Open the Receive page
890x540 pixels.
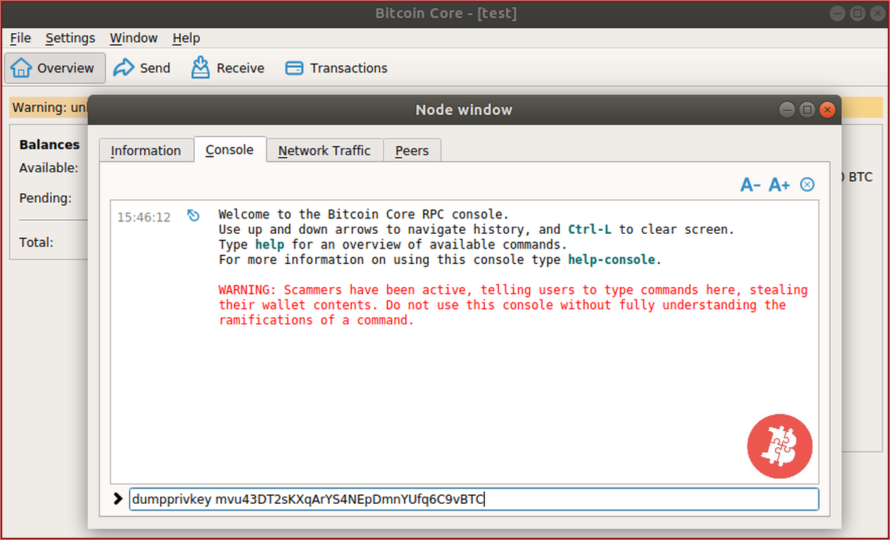228,68
